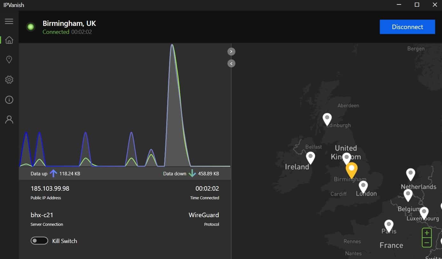The width and height of the screenshot is (442, 259).
Task: Open the Account profile icon
Action: click(x=9, y=119)
